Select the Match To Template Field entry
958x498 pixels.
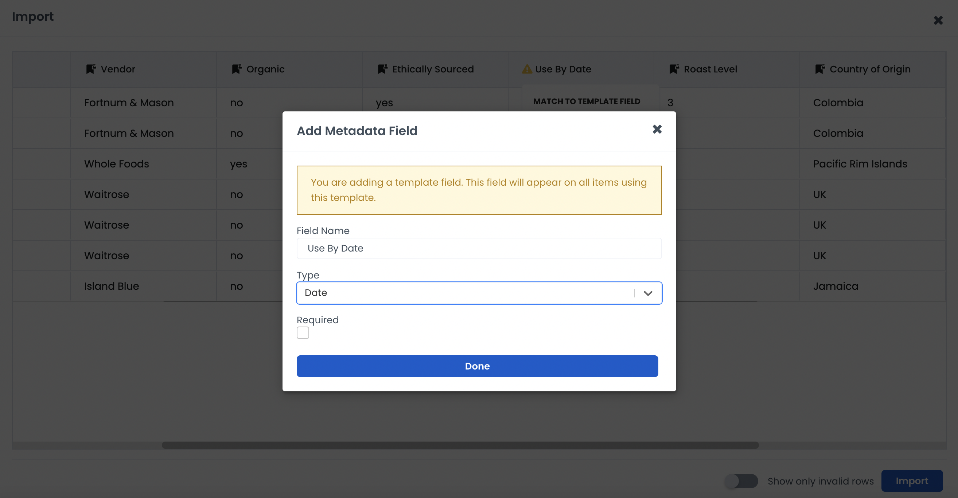click(x=587, y=101)
